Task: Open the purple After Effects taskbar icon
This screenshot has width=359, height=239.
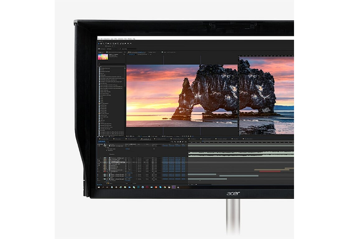Action: coord(173,186)
